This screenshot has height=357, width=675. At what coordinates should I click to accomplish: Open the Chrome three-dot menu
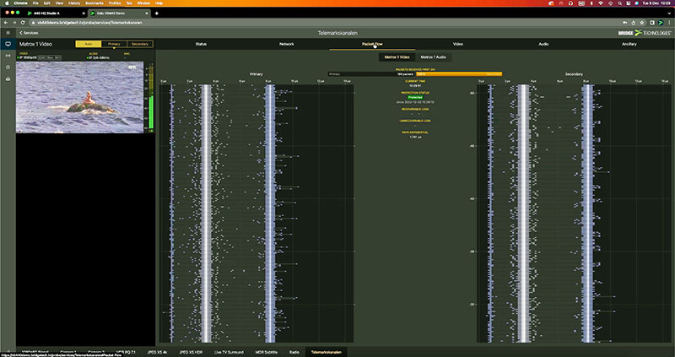668,23
